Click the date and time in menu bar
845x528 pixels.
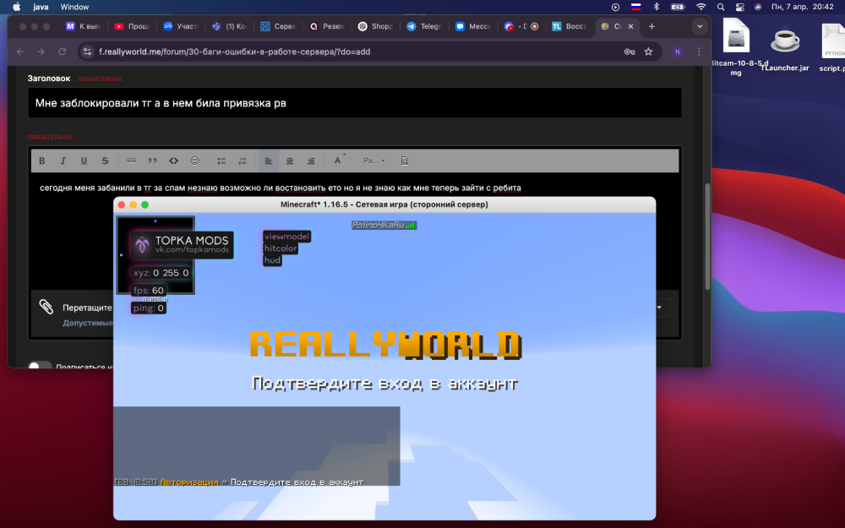tap(803, 7)
